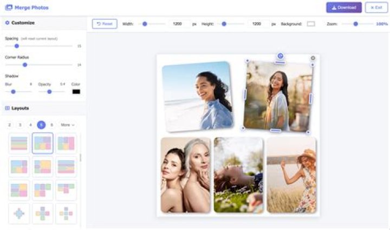Image resolution: width=390 pixels, height=230 pixels.
Task: Open the shadow Color swatch
Action: pyautogui.click(x=76, y=91)
